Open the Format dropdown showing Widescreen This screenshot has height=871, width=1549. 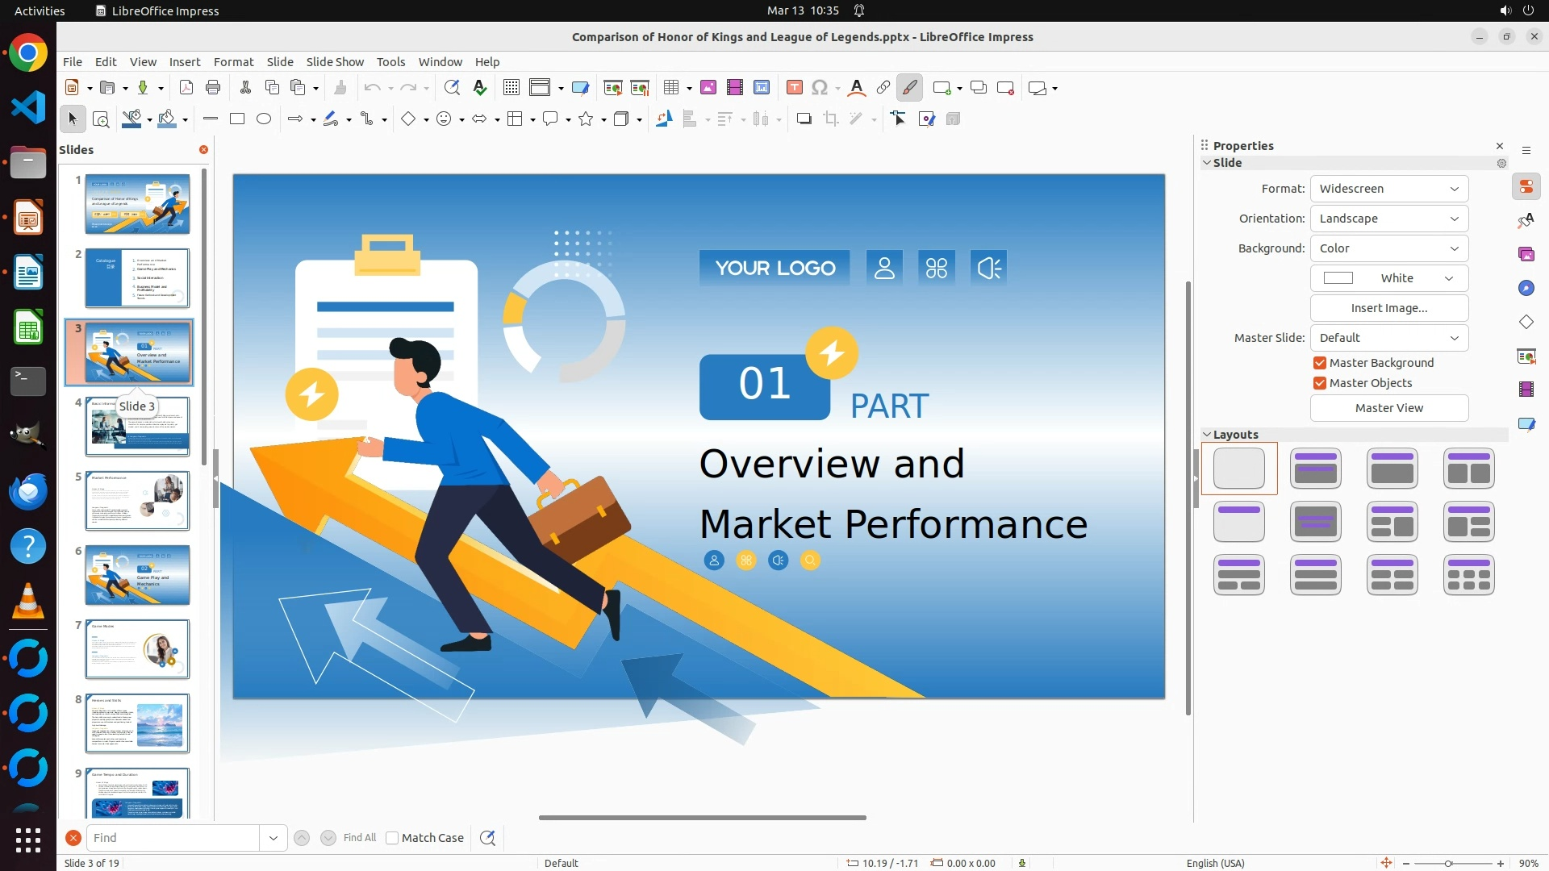[x=1388, y=189]
